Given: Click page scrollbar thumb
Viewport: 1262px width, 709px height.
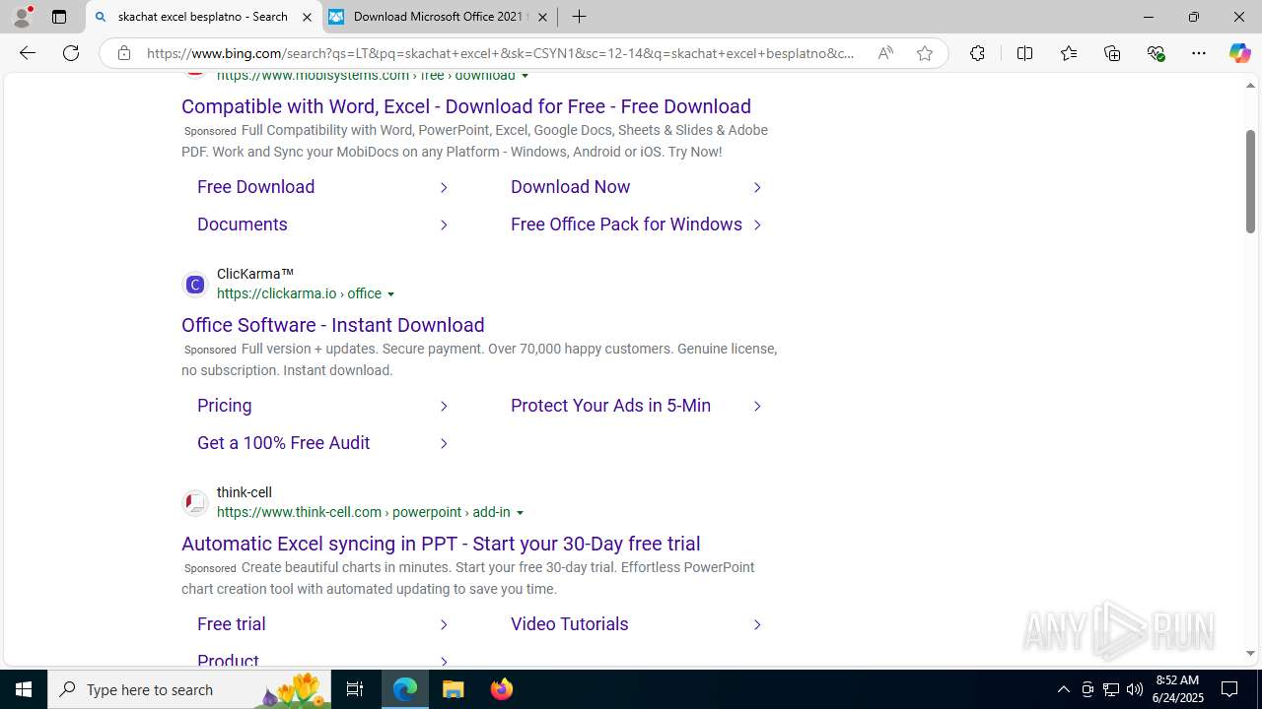Looking at the screenshot, I should click(x=1250, y=181).
